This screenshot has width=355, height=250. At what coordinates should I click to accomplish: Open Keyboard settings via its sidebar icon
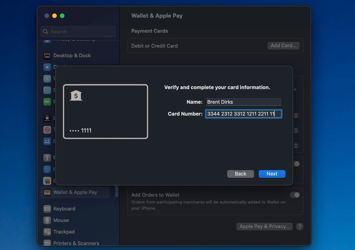pos(47,209)
